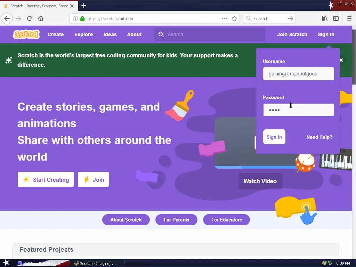Click the Scratch logo
This screenshot has height=267, width=356.
tap(26, 34)
